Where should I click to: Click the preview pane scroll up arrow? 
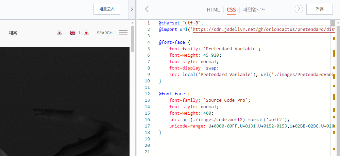pyautogui.click(x=133, y=22)
